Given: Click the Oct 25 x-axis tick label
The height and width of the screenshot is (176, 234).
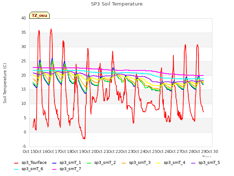Looking at the screenshot, I should (x=151, y=151).
